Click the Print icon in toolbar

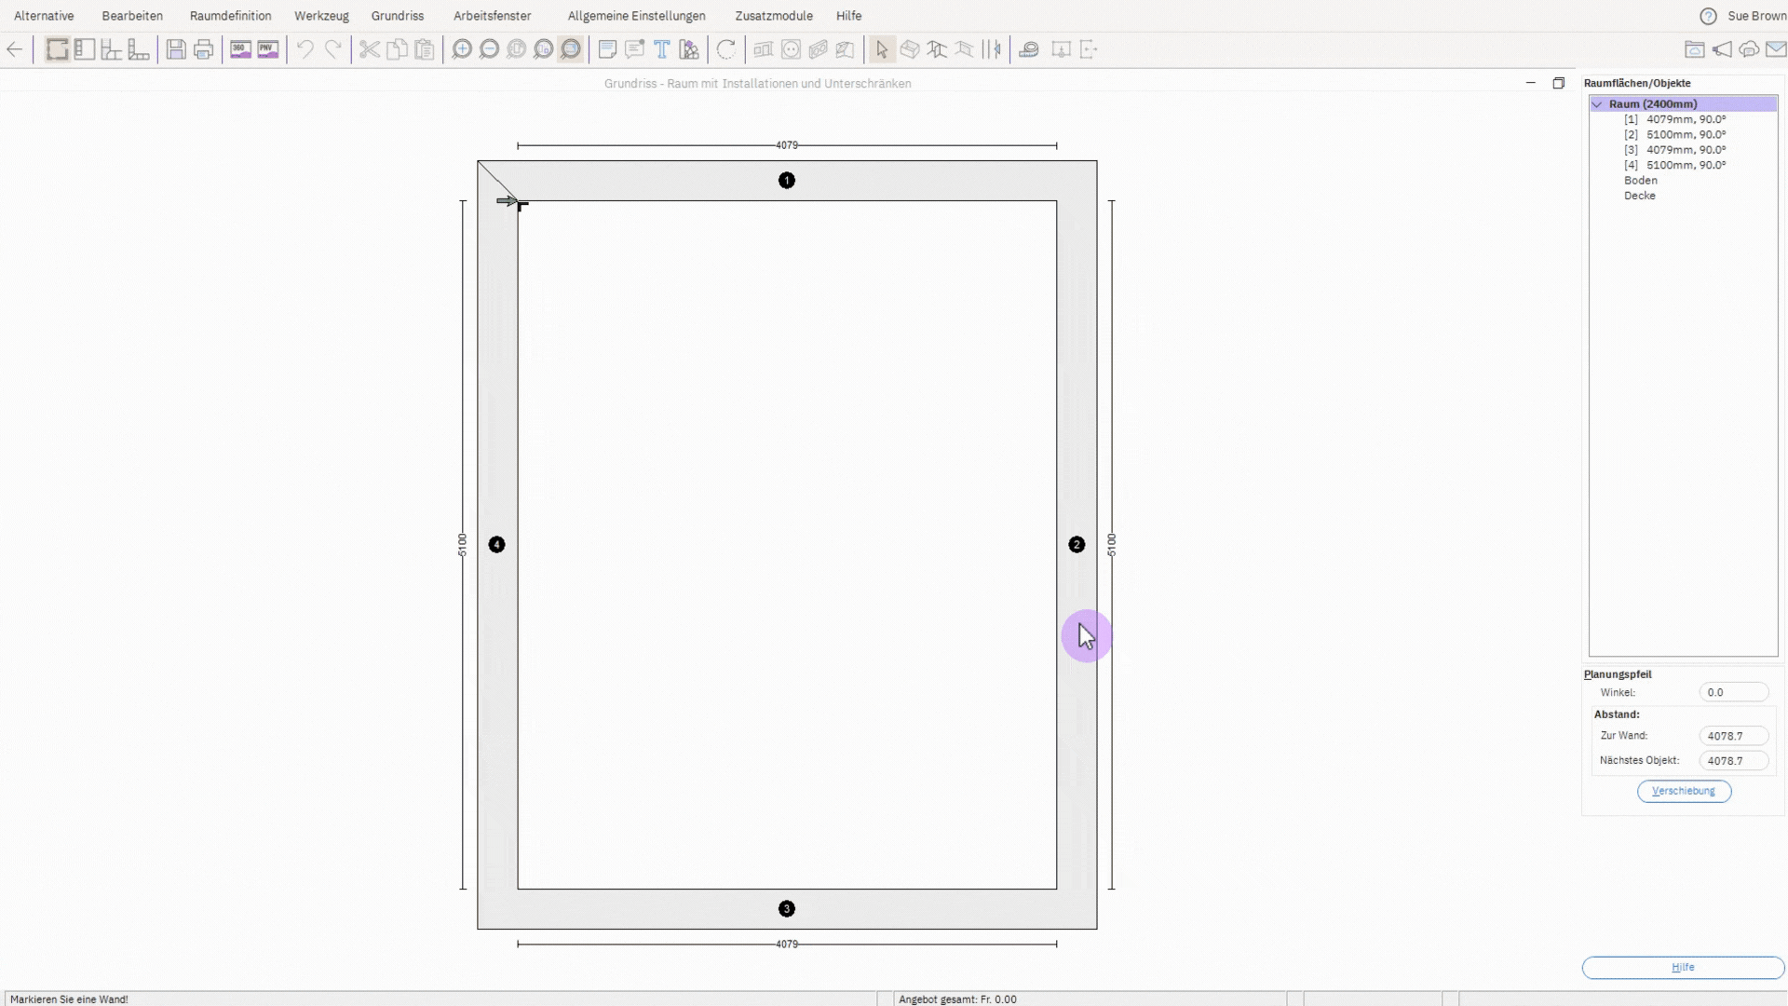203,49
